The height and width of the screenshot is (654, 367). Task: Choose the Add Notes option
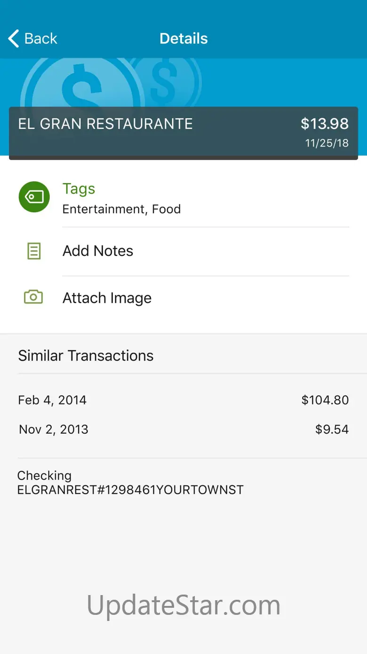pyautogui.click(x=98, y=251)
